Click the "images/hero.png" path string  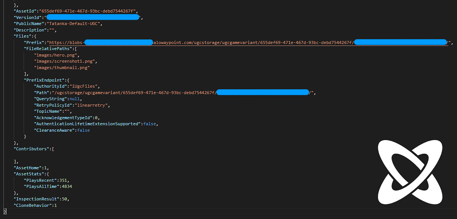pyautogui.click(x=57, y=55)
